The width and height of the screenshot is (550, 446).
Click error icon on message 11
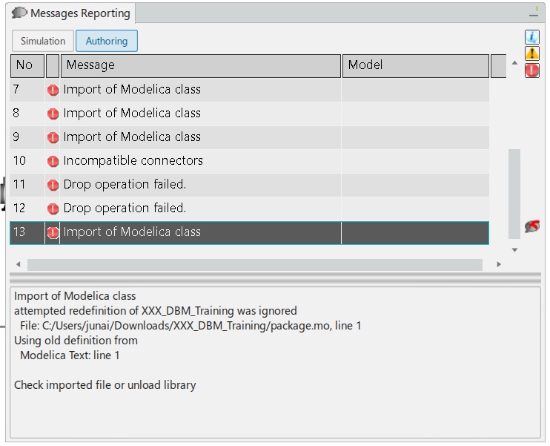53,185
